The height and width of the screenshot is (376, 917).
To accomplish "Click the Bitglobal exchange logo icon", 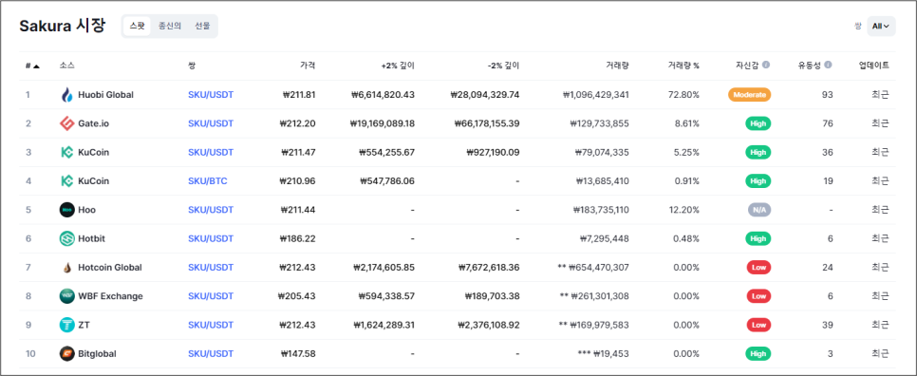I will pyautogui.click(x=67, y=354).
